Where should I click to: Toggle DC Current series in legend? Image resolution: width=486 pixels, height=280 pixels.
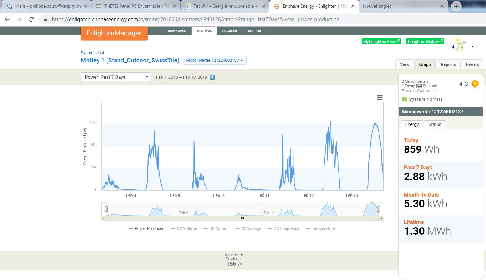[216, 228]
